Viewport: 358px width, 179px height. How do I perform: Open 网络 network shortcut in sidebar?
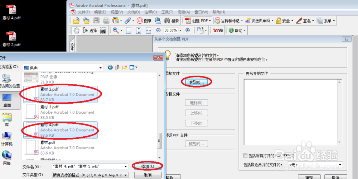pos(6,158)
